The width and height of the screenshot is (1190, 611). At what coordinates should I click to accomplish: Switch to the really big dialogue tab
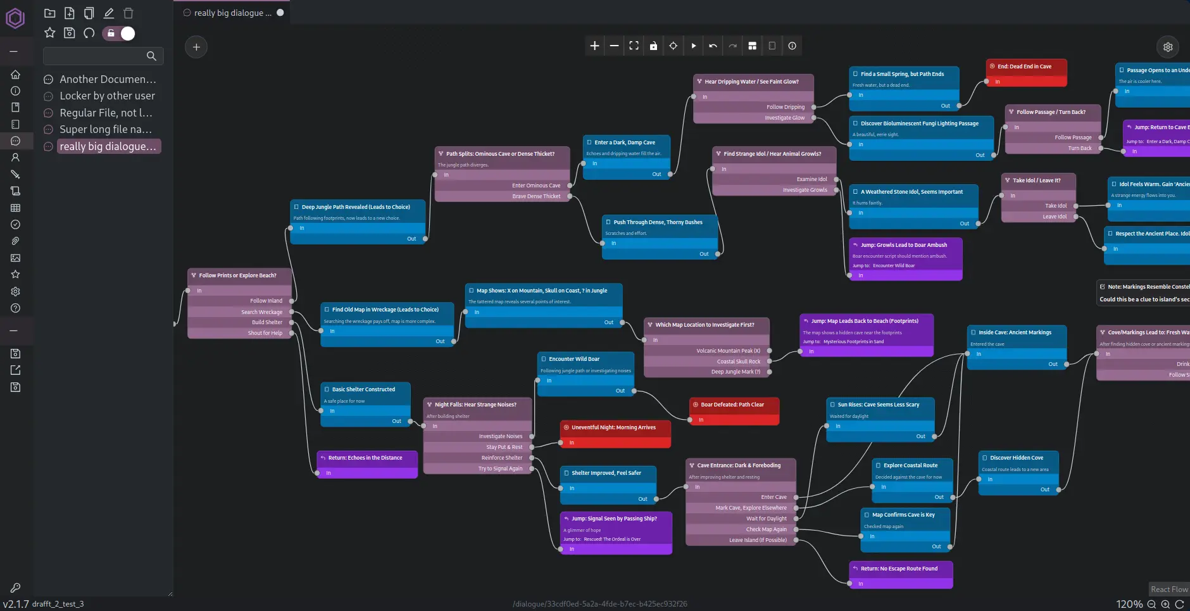pyautogui.click(x=232, y=13)
